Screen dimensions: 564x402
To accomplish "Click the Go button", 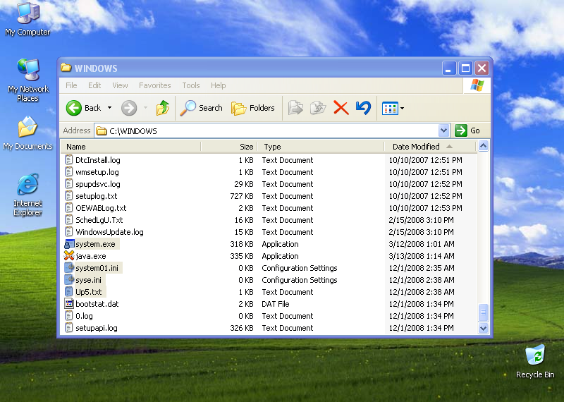I will point(467,130).
